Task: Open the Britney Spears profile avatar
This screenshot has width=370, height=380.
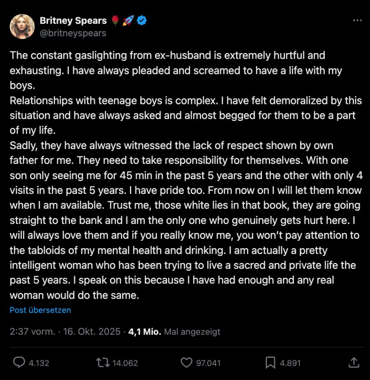Action: click(x=22, y=27)
